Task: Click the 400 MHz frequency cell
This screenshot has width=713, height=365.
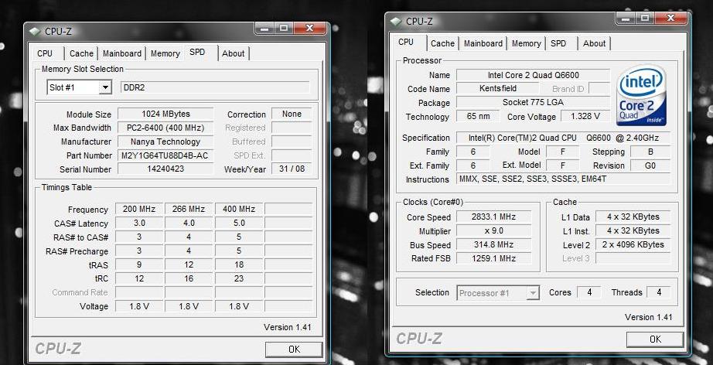Action: click(239, 209)
